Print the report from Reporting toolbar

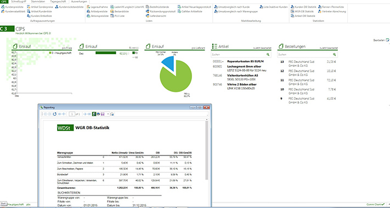coord(98,114)
